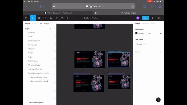Image resolution: width=187 pixels, height=105 pixels.
Task: Switch to the Assets tab
Action: 34,24
